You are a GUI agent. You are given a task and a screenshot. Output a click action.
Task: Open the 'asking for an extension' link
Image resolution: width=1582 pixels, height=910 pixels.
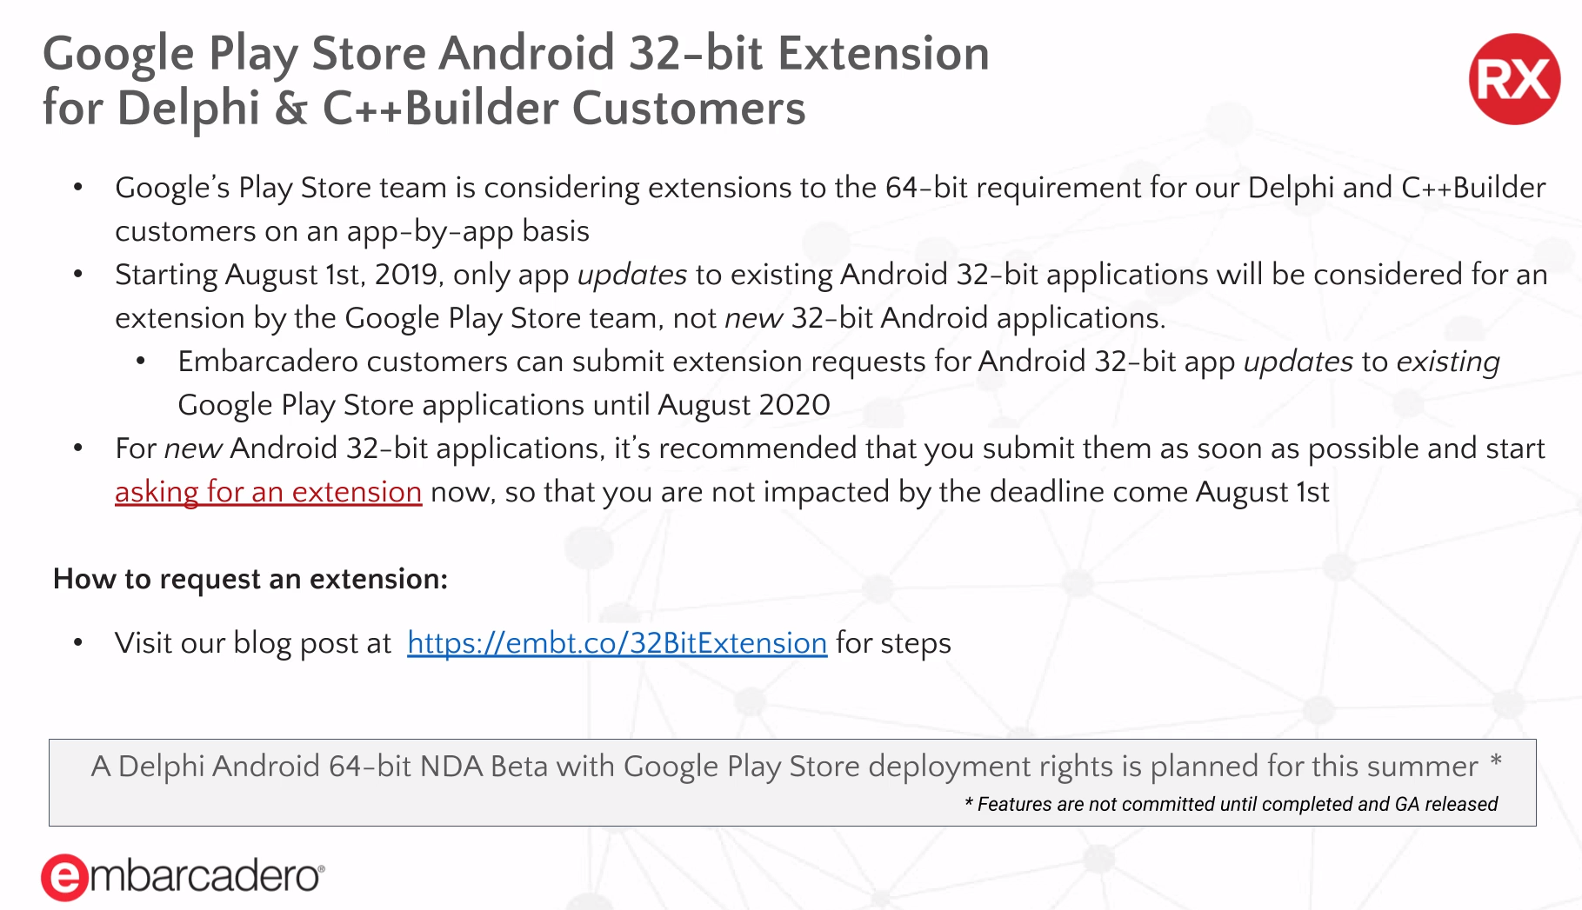268,492
